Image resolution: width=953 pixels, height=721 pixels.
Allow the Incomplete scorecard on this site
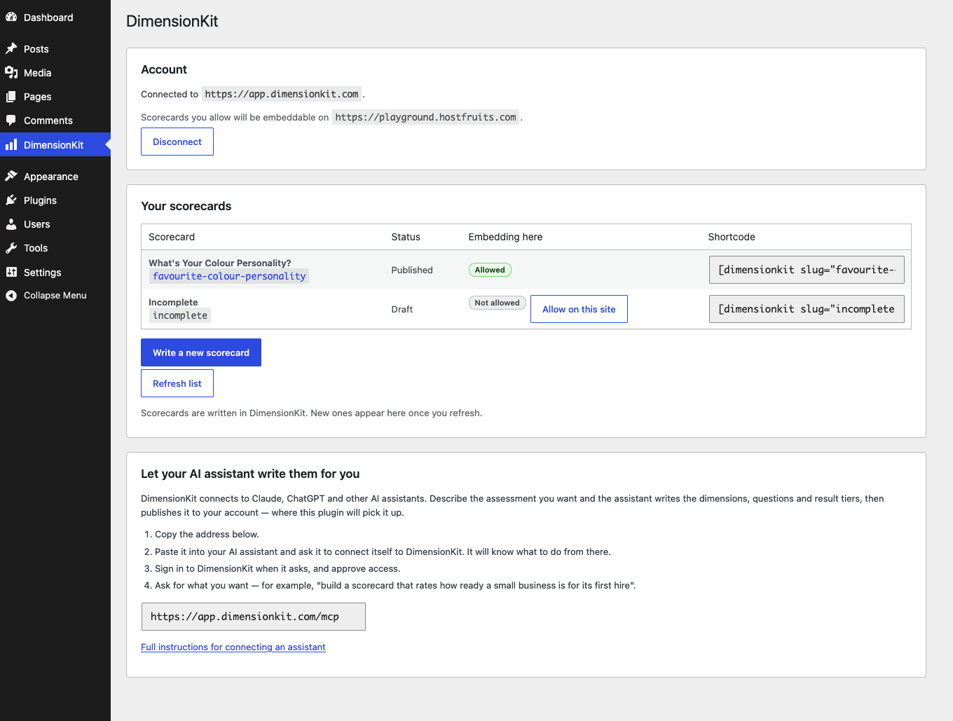tap(579, 309)
